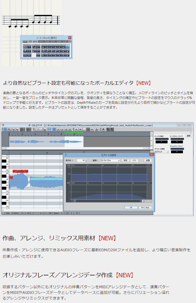This screenshot has width=196, height=303.
Task: Click OK in the vibrato settings dialog
Action: pos(131,207)
